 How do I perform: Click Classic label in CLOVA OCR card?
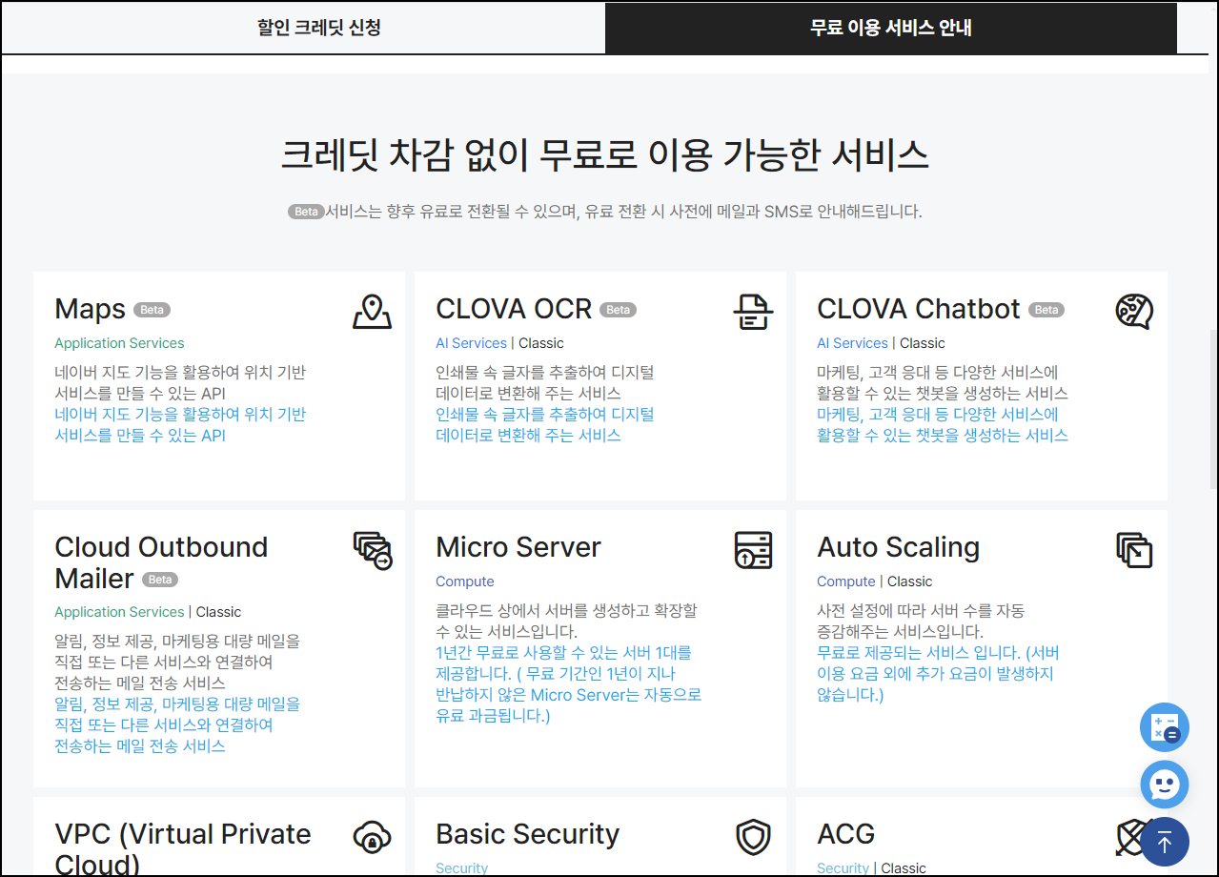(x=541, y=343)
